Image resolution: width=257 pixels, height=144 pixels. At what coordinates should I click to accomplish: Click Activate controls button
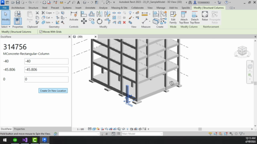[74, 16]
